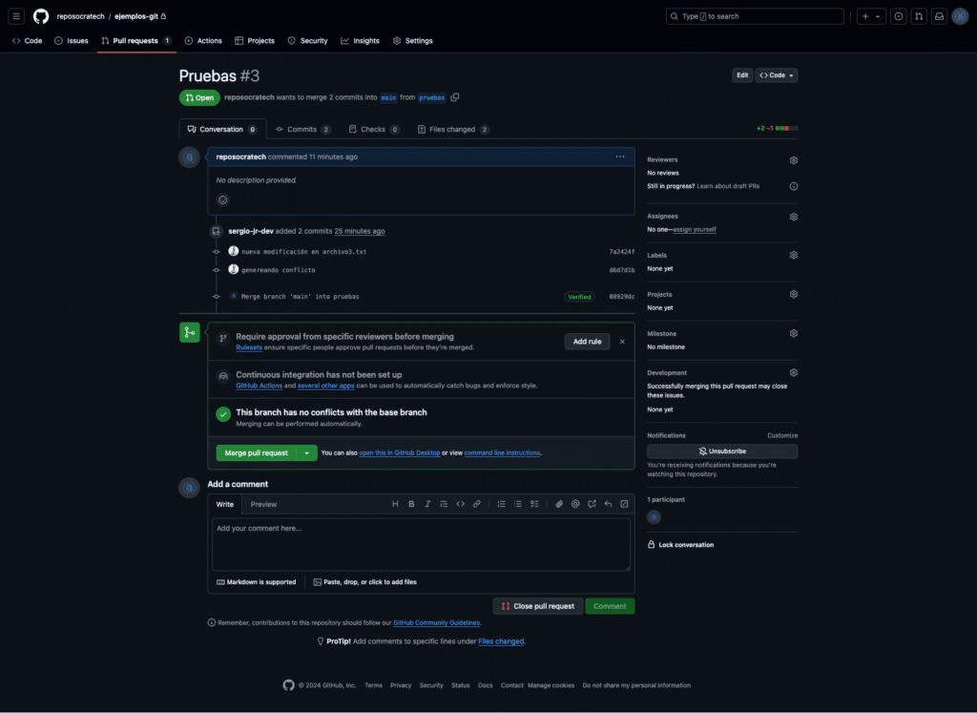Select the Conversation tab
Image resolution: width=977 pixels, height=713 pixels.
point(222,130)
